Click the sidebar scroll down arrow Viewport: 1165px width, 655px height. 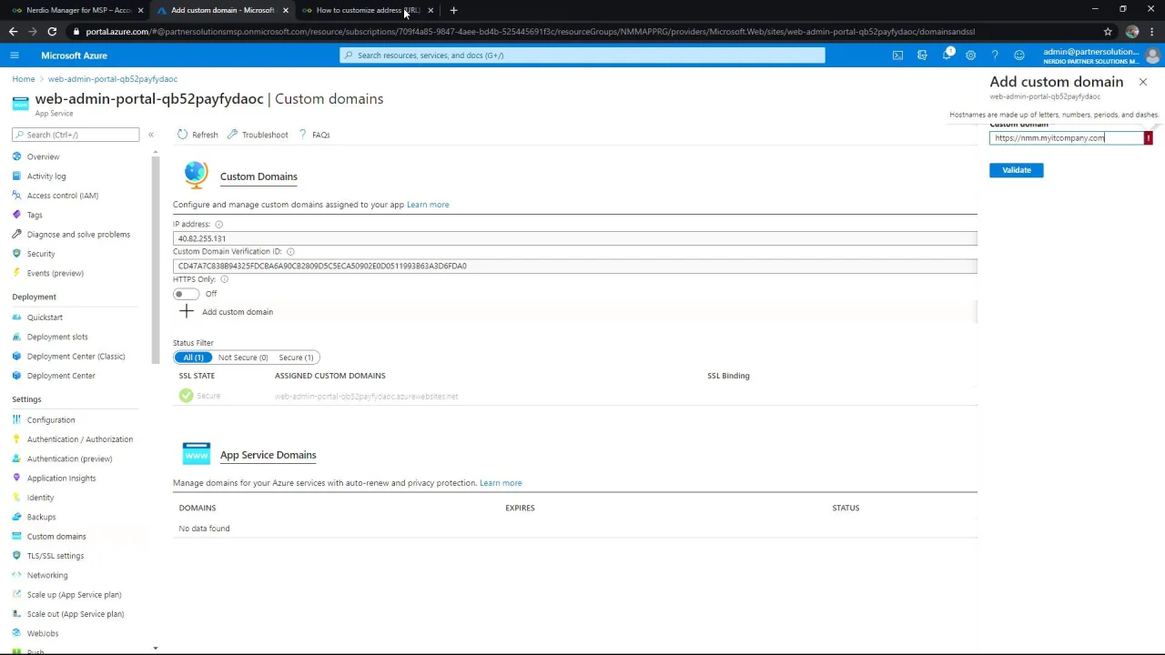click(156, 649)
